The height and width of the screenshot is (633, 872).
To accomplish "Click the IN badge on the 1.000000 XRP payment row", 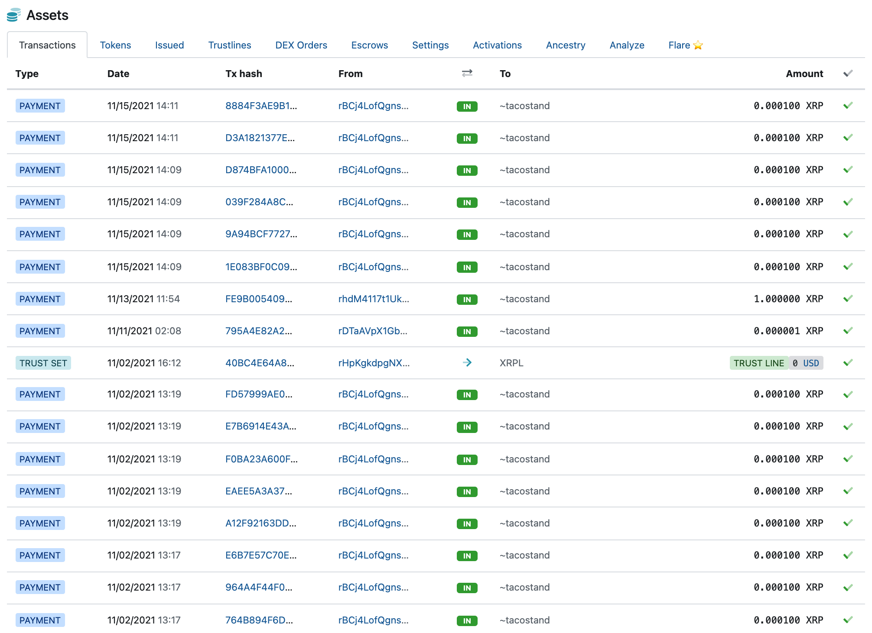I will click(466, 299).
